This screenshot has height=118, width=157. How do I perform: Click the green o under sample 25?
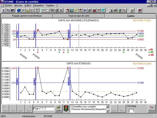pos(124,52)
